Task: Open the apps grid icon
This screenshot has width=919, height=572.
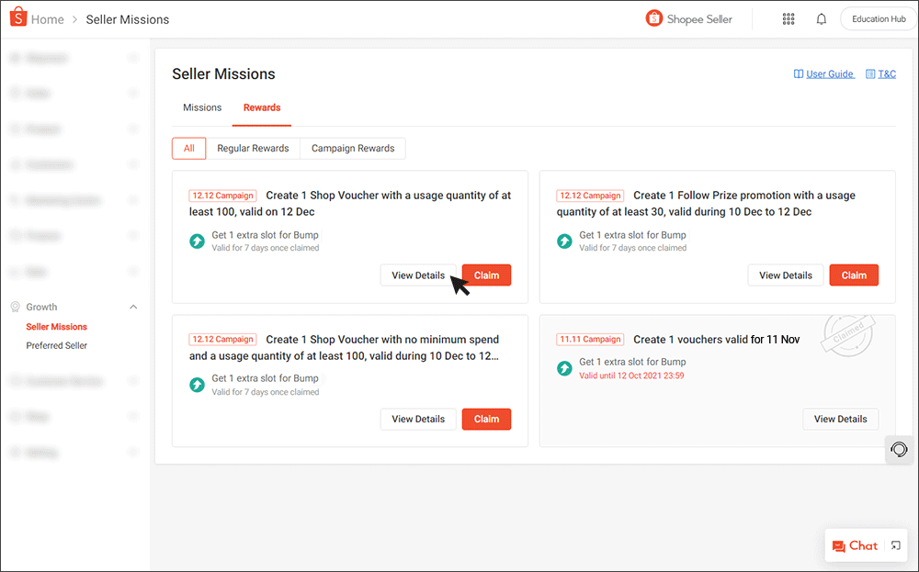Action: pos(789,19)
